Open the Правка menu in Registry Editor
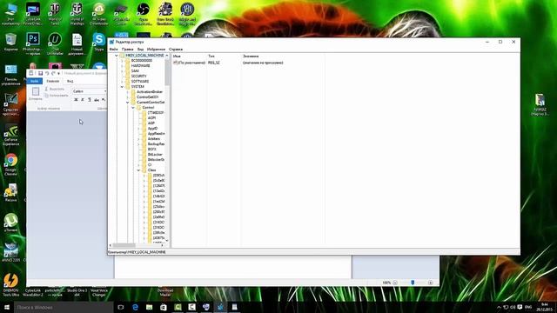557x313 pixels. click(x=128, y=49)
